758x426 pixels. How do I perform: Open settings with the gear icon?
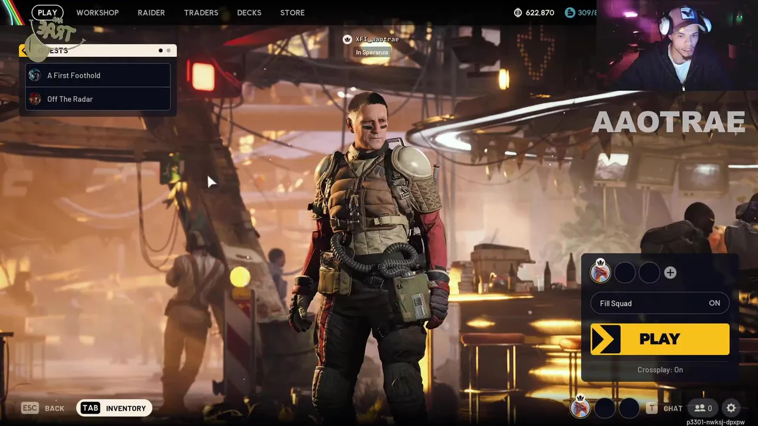pyautogui.click(x=731, y=408)
